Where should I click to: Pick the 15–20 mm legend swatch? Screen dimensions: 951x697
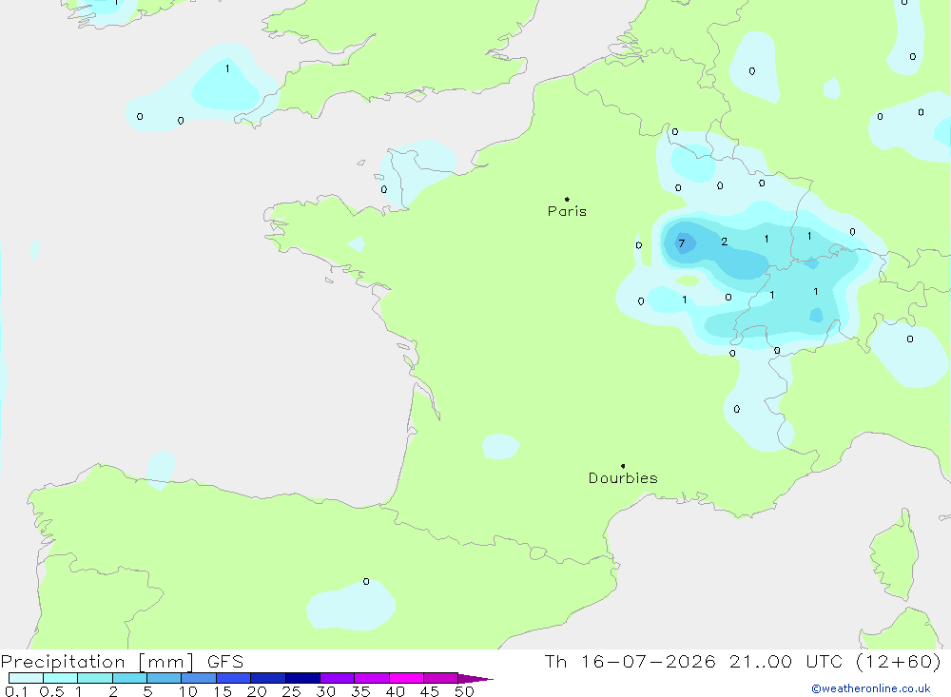[234, 678]
